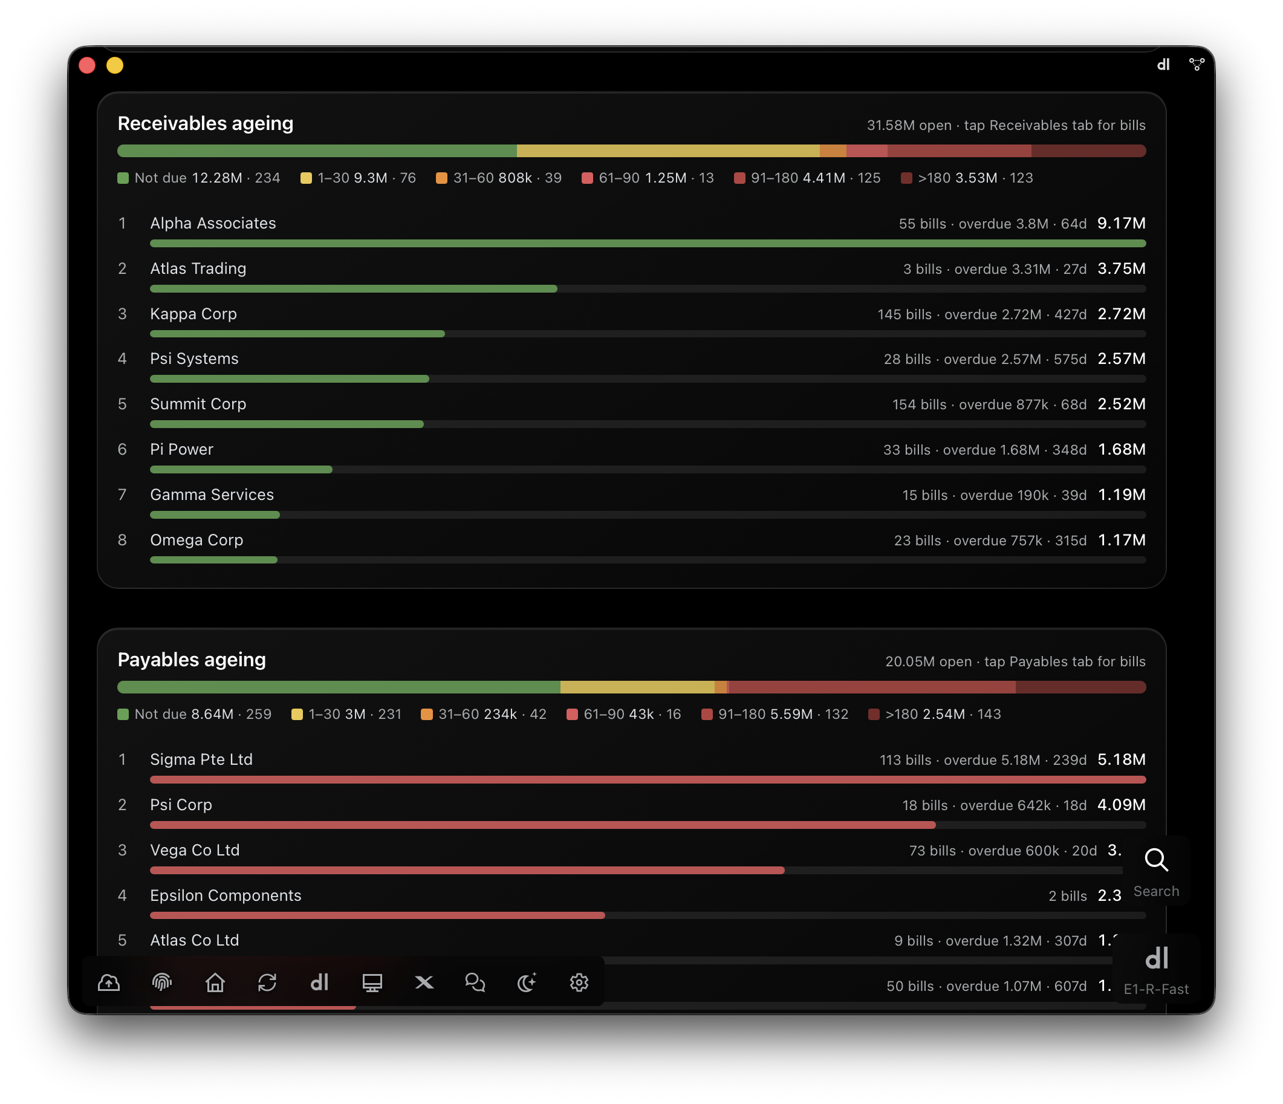Click the dl icon in title bar
1283x1104 pixels.
click(1163, 65)
